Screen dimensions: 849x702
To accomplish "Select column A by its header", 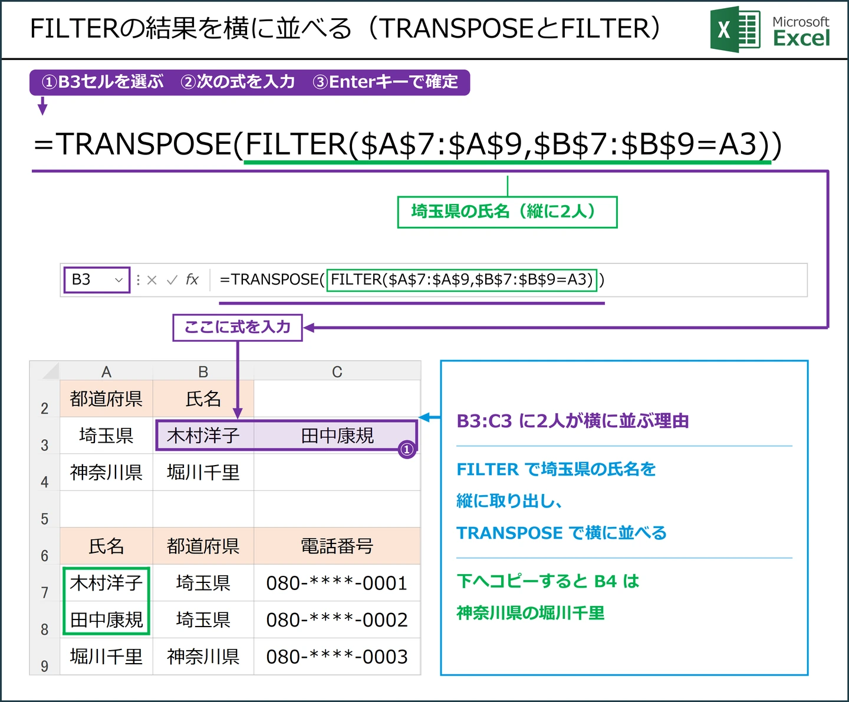I will 106,371.
